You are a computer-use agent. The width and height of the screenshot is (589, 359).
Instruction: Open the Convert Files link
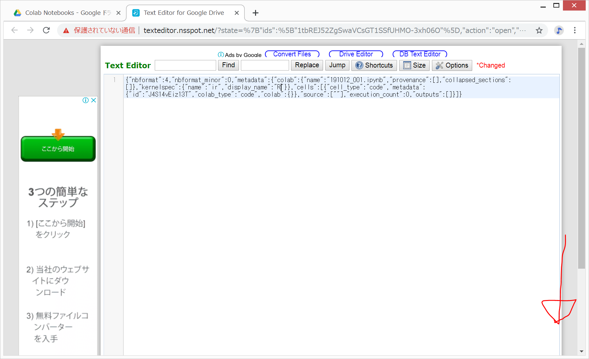(x=292, y=54)
